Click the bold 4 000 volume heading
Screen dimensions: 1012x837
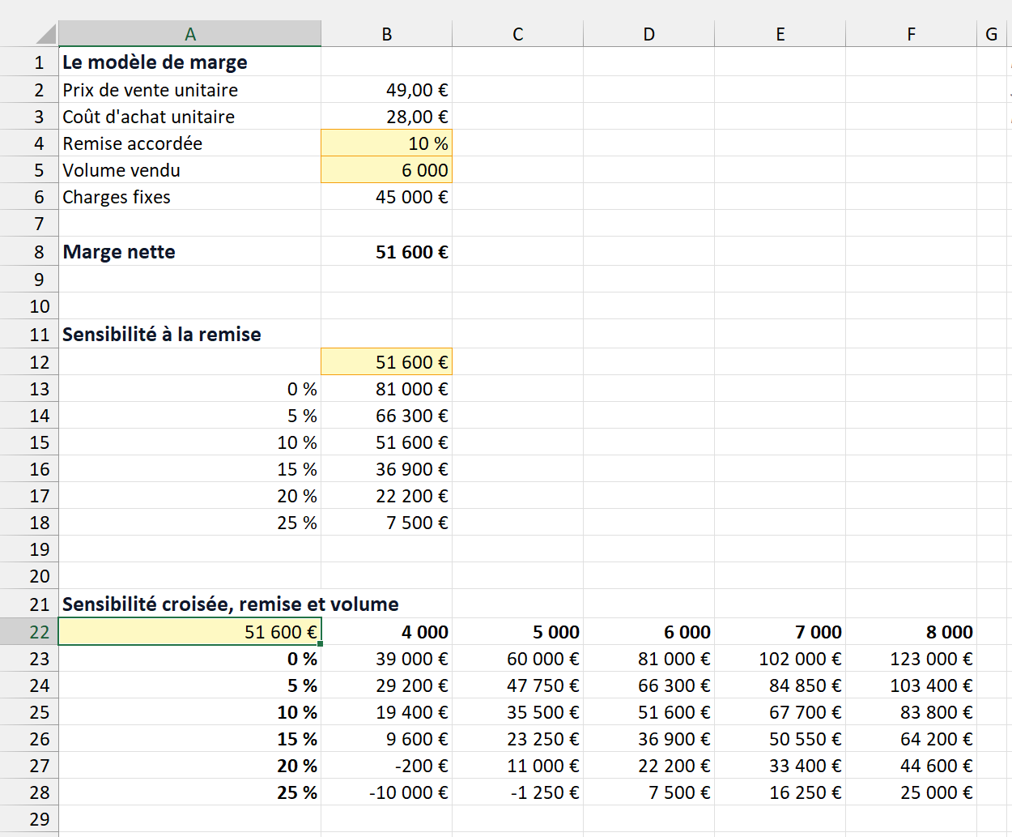387,632
